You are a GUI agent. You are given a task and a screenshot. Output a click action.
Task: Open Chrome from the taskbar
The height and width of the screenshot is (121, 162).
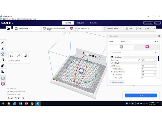(32, 104)
